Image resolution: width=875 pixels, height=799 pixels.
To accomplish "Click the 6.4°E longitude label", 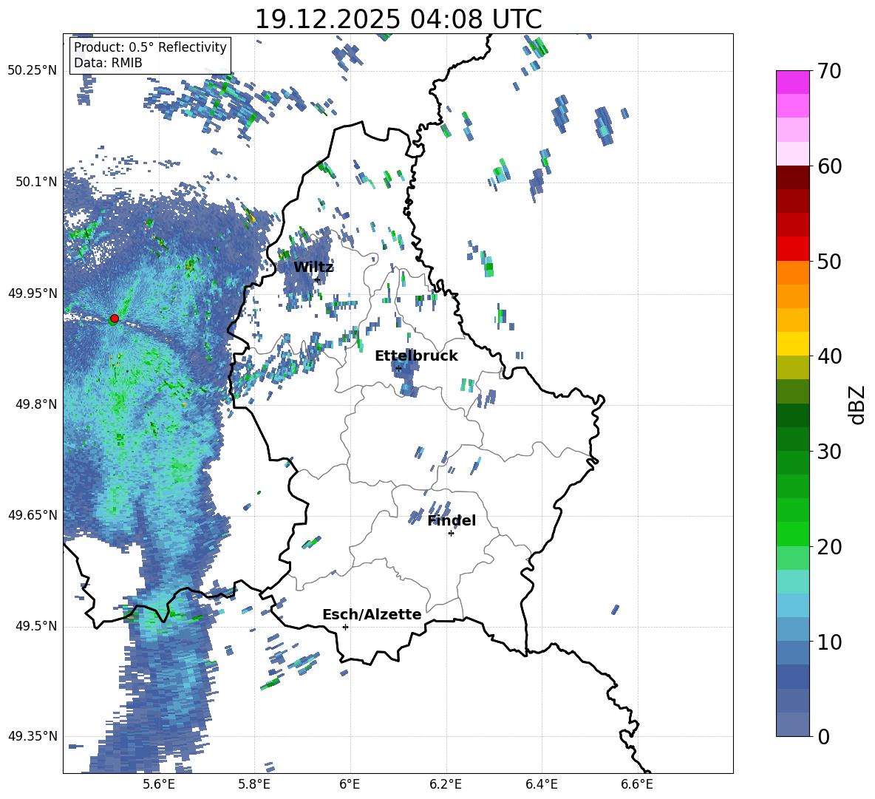I will click(541, 784).
